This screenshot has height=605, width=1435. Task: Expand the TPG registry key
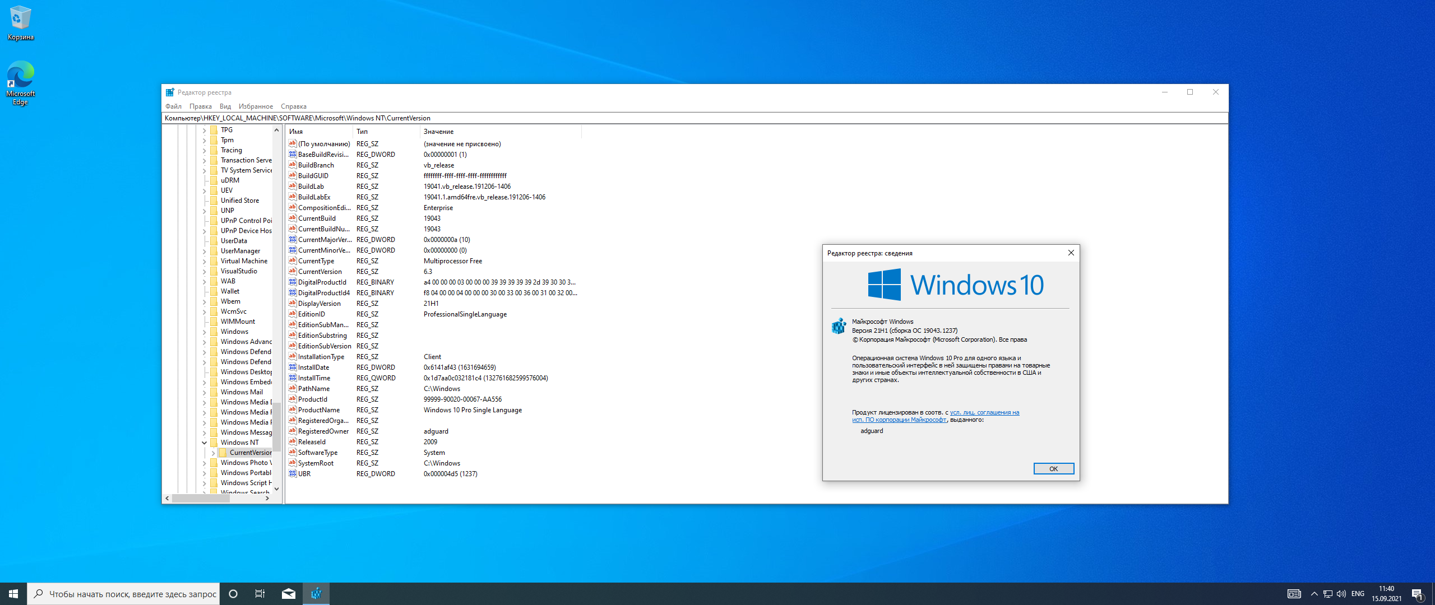204,130
